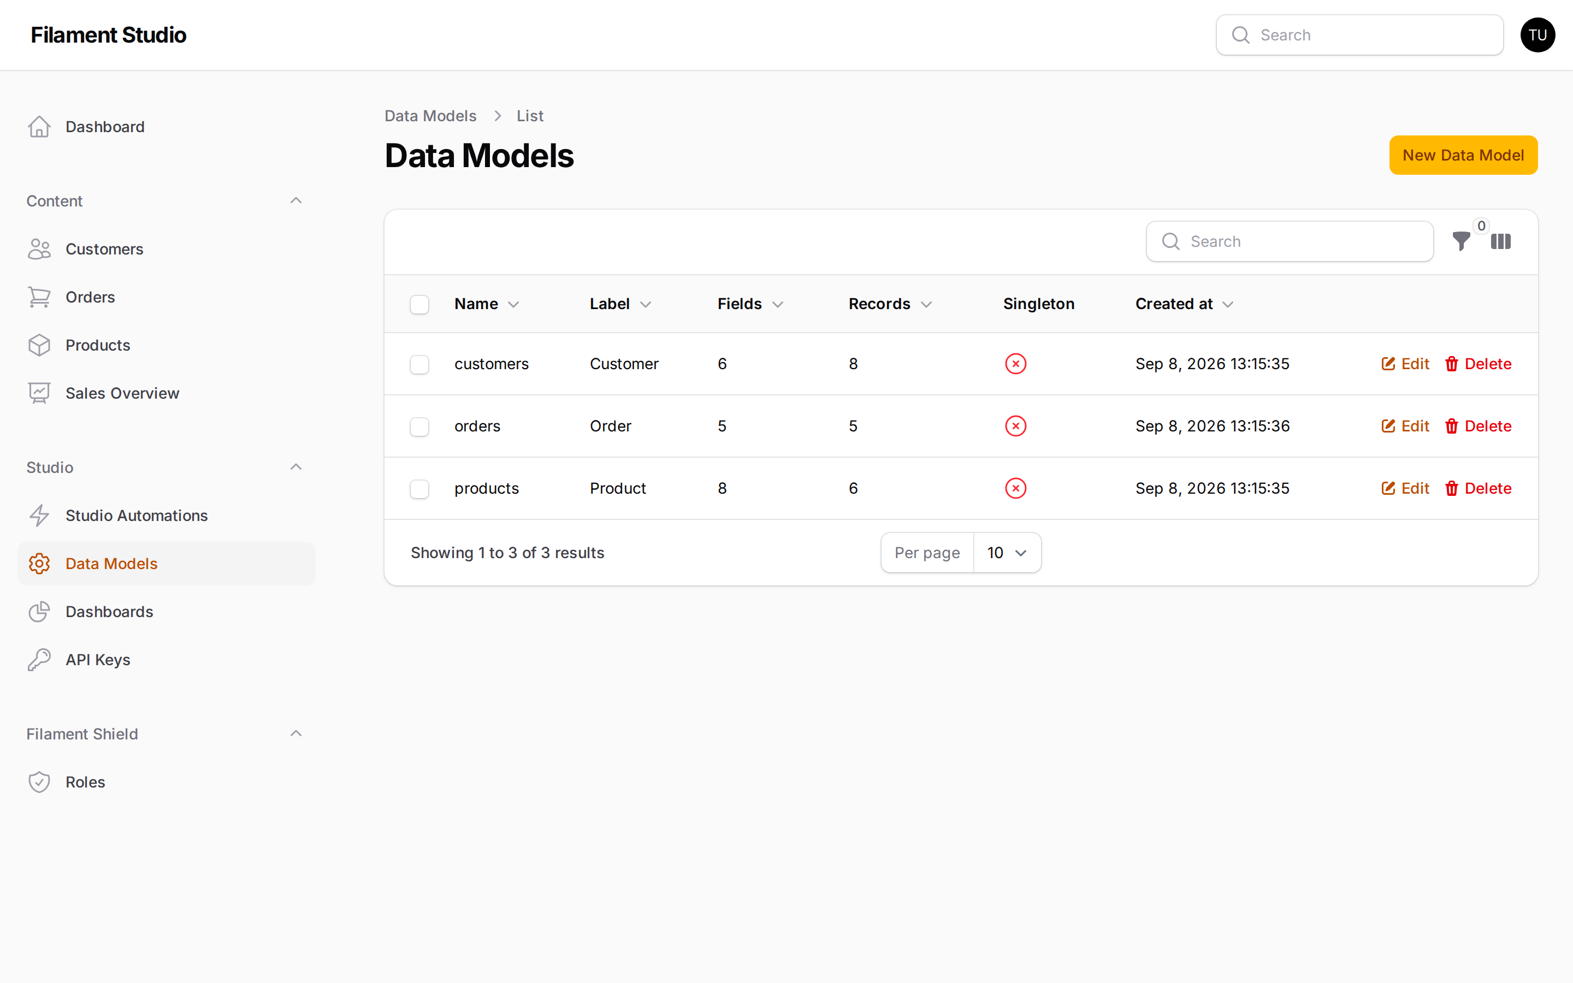
Task: Delete the products data model
Action: point(1478,488)
